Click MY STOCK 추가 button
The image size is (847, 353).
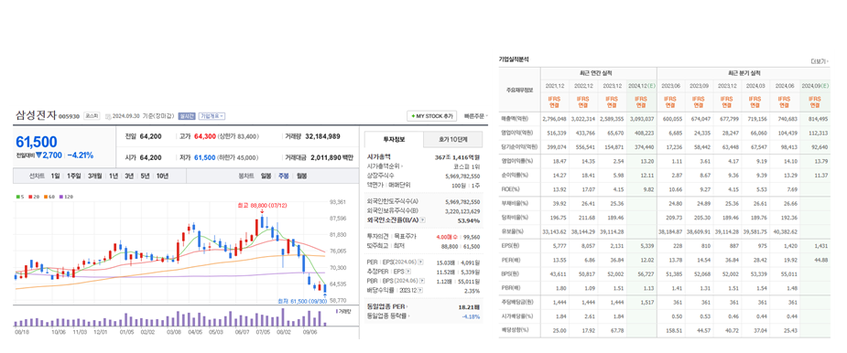(432, 116)
